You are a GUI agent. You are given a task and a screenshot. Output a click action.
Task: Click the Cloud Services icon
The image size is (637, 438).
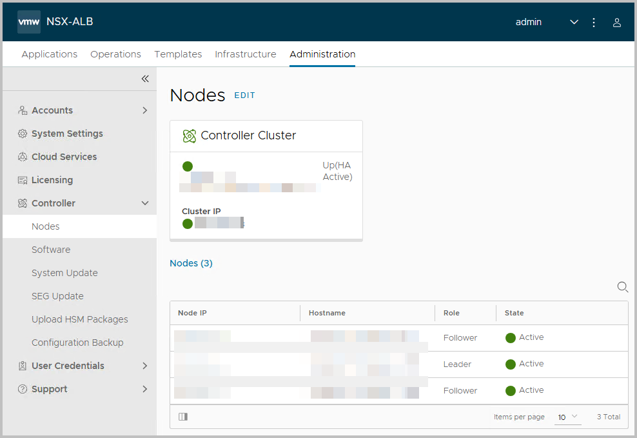(23, 157)
